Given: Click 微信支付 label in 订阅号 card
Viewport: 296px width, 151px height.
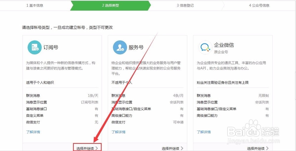Looking at the screenshot, I should 33,122.
